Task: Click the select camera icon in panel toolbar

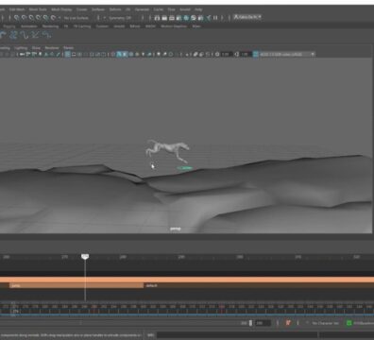Action: [x=22, y=55]
